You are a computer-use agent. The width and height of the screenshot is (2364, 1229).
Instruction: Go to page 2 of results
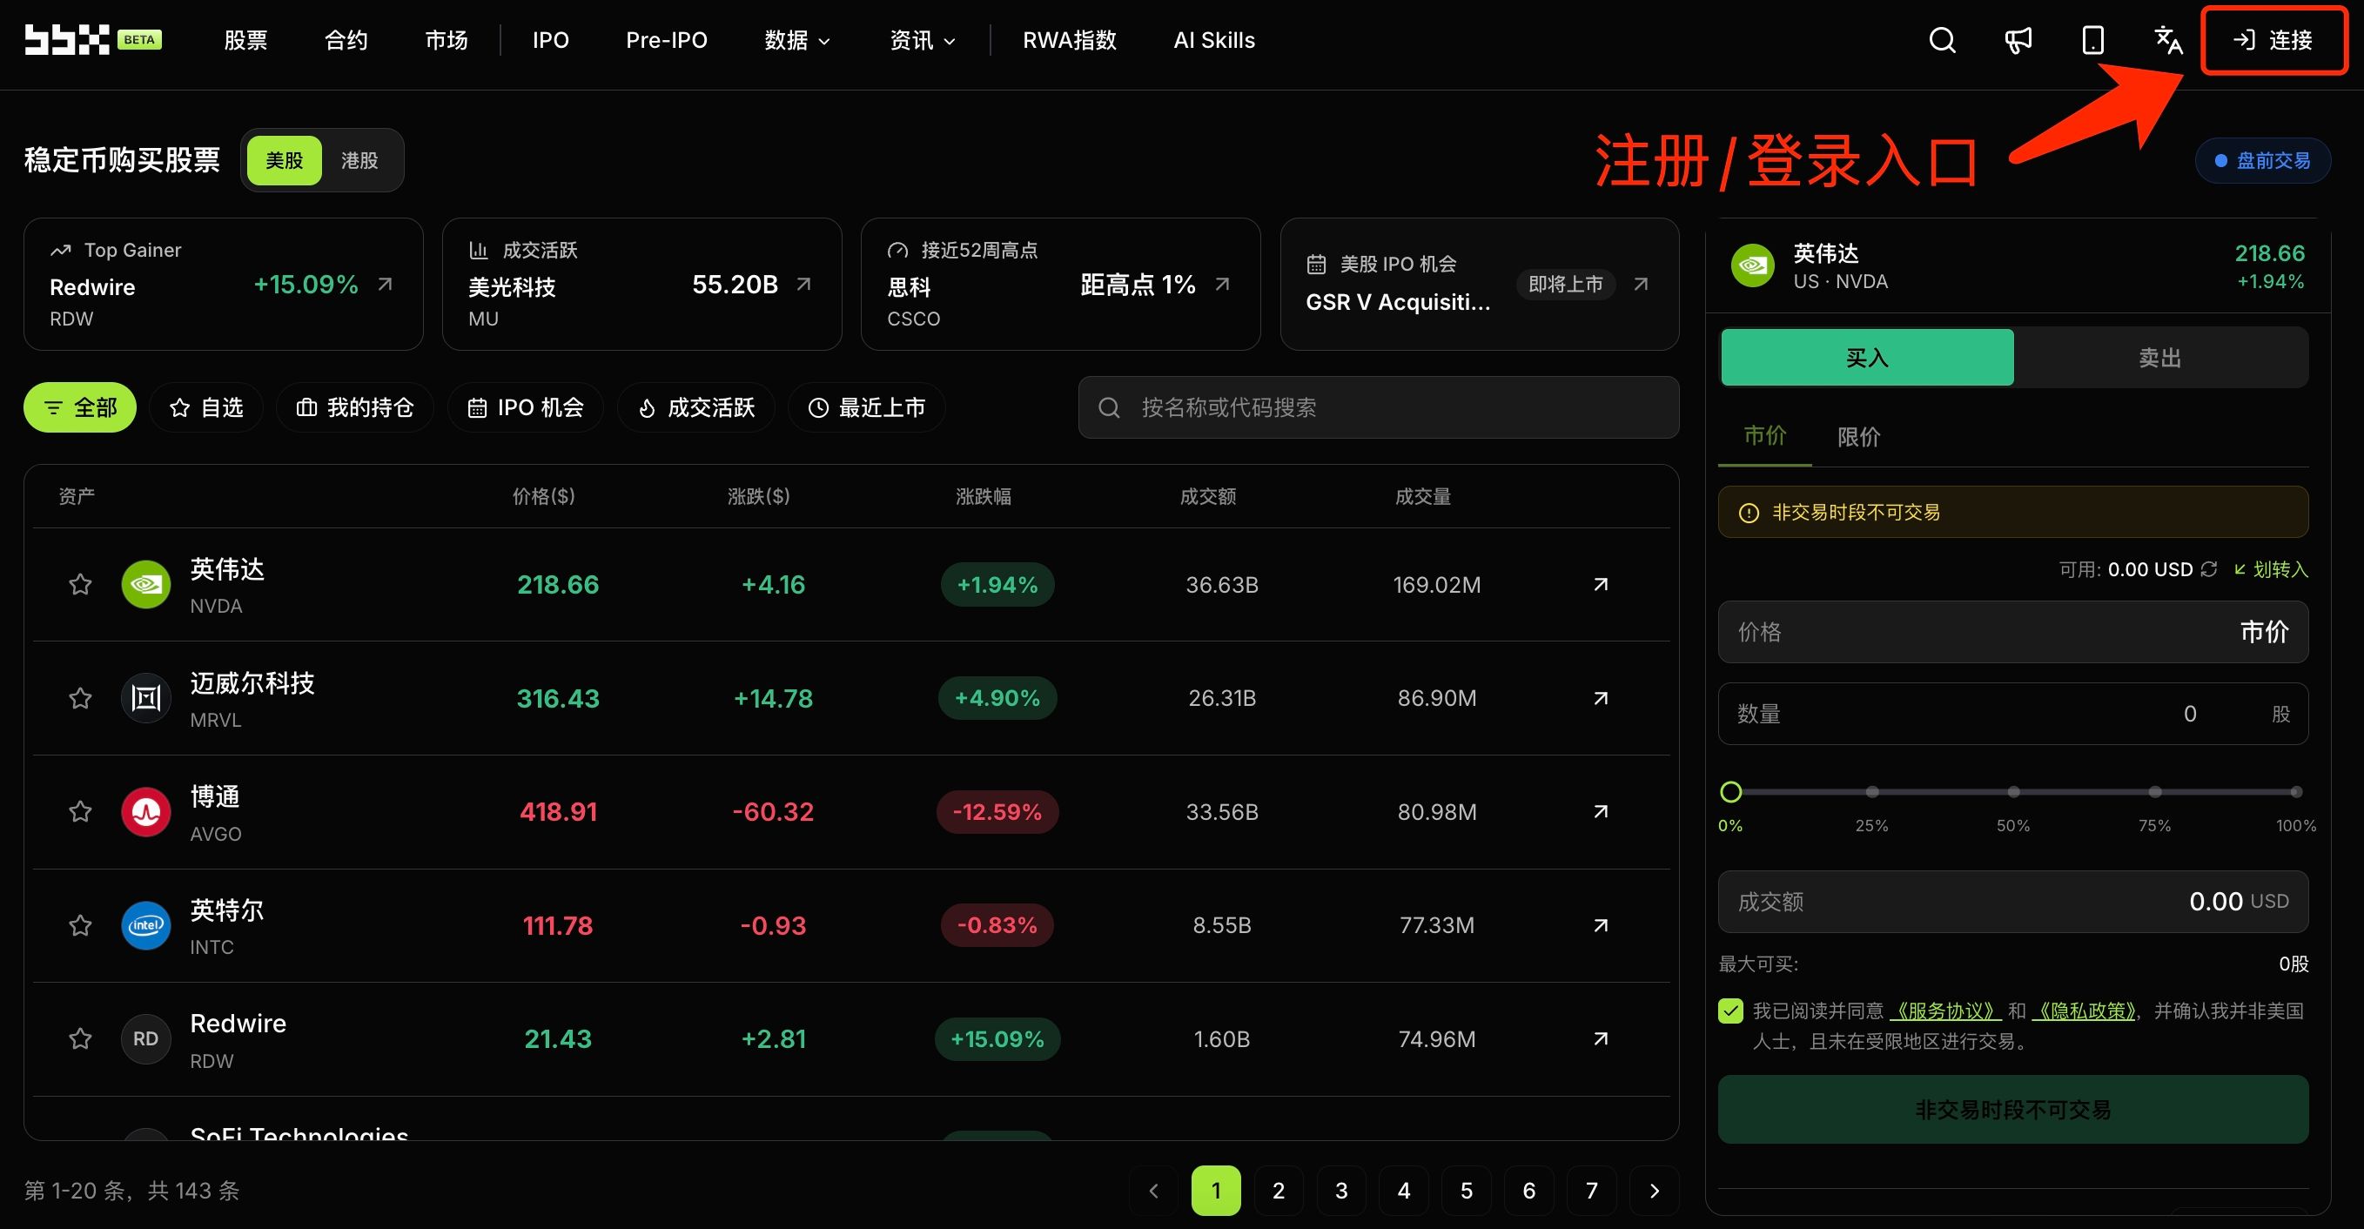click(1279, 1191)
